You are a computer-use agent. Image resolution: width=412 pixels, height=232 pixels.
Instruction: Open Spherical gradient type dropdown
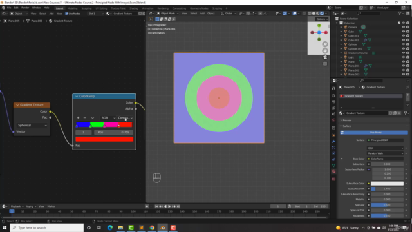click(x=32, y=125)
